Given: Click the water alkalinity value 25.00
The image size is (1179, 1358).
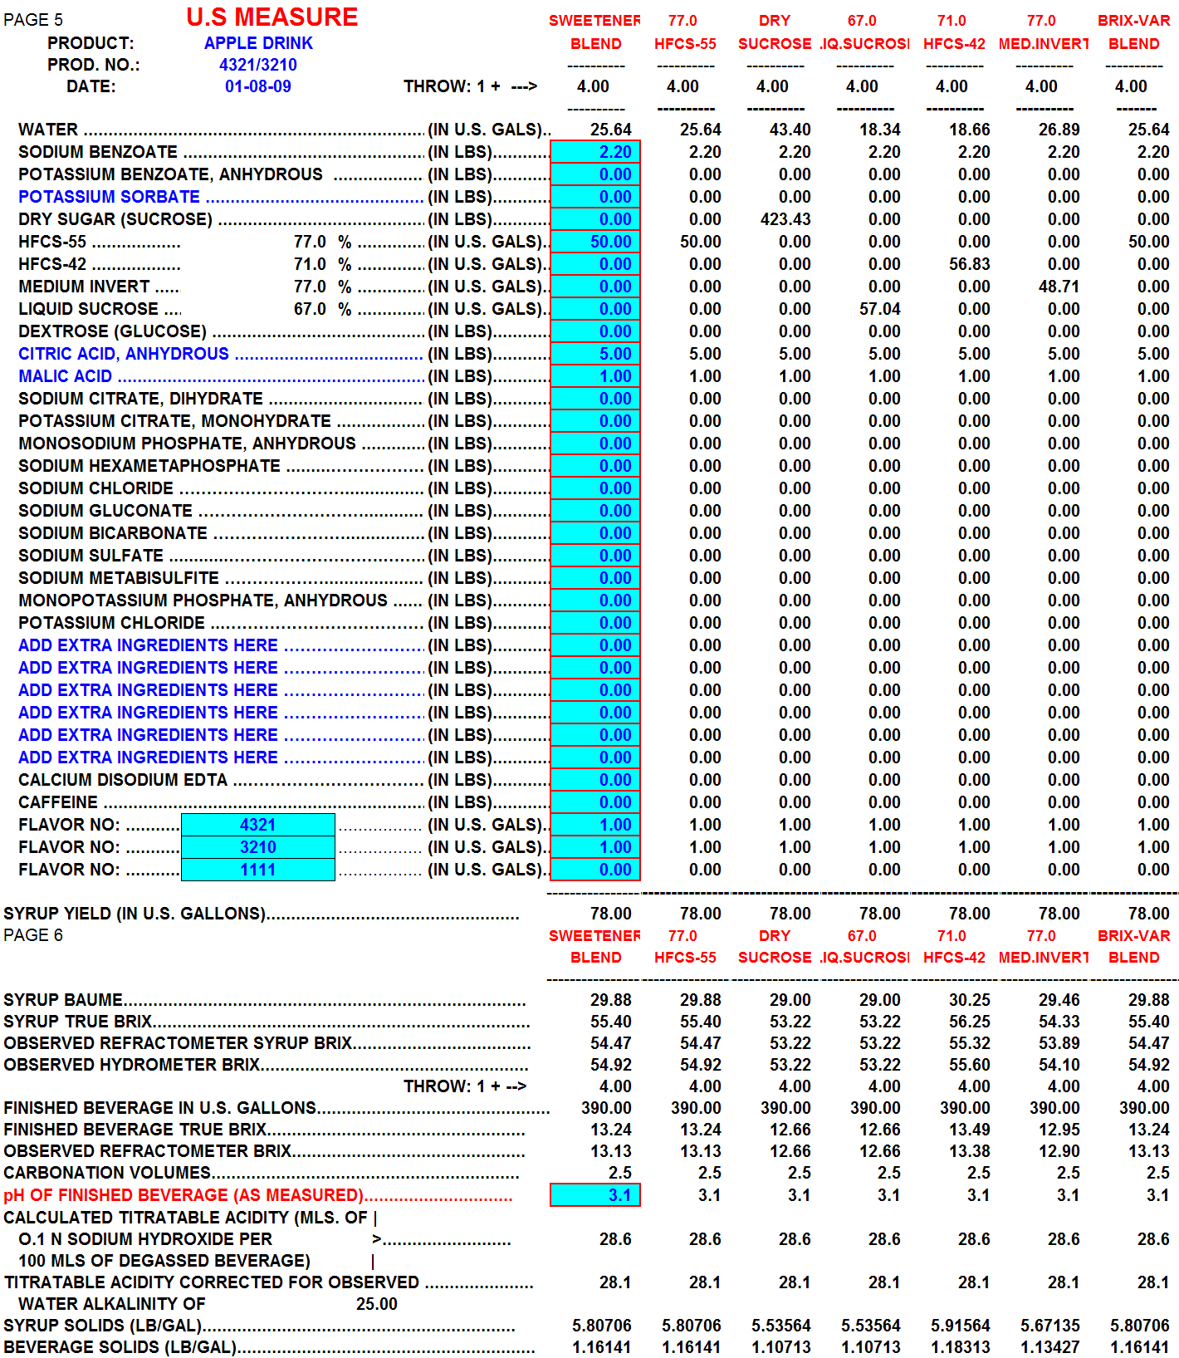Looking at the screenshot, I should click(x=377, y=1304).
